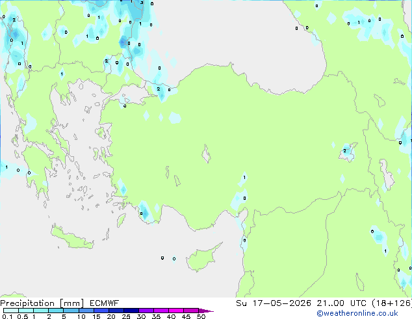The image size is (412, 319).
Task: Click the over-50 arrow tip of the legend
Action: tap(206, 311)
